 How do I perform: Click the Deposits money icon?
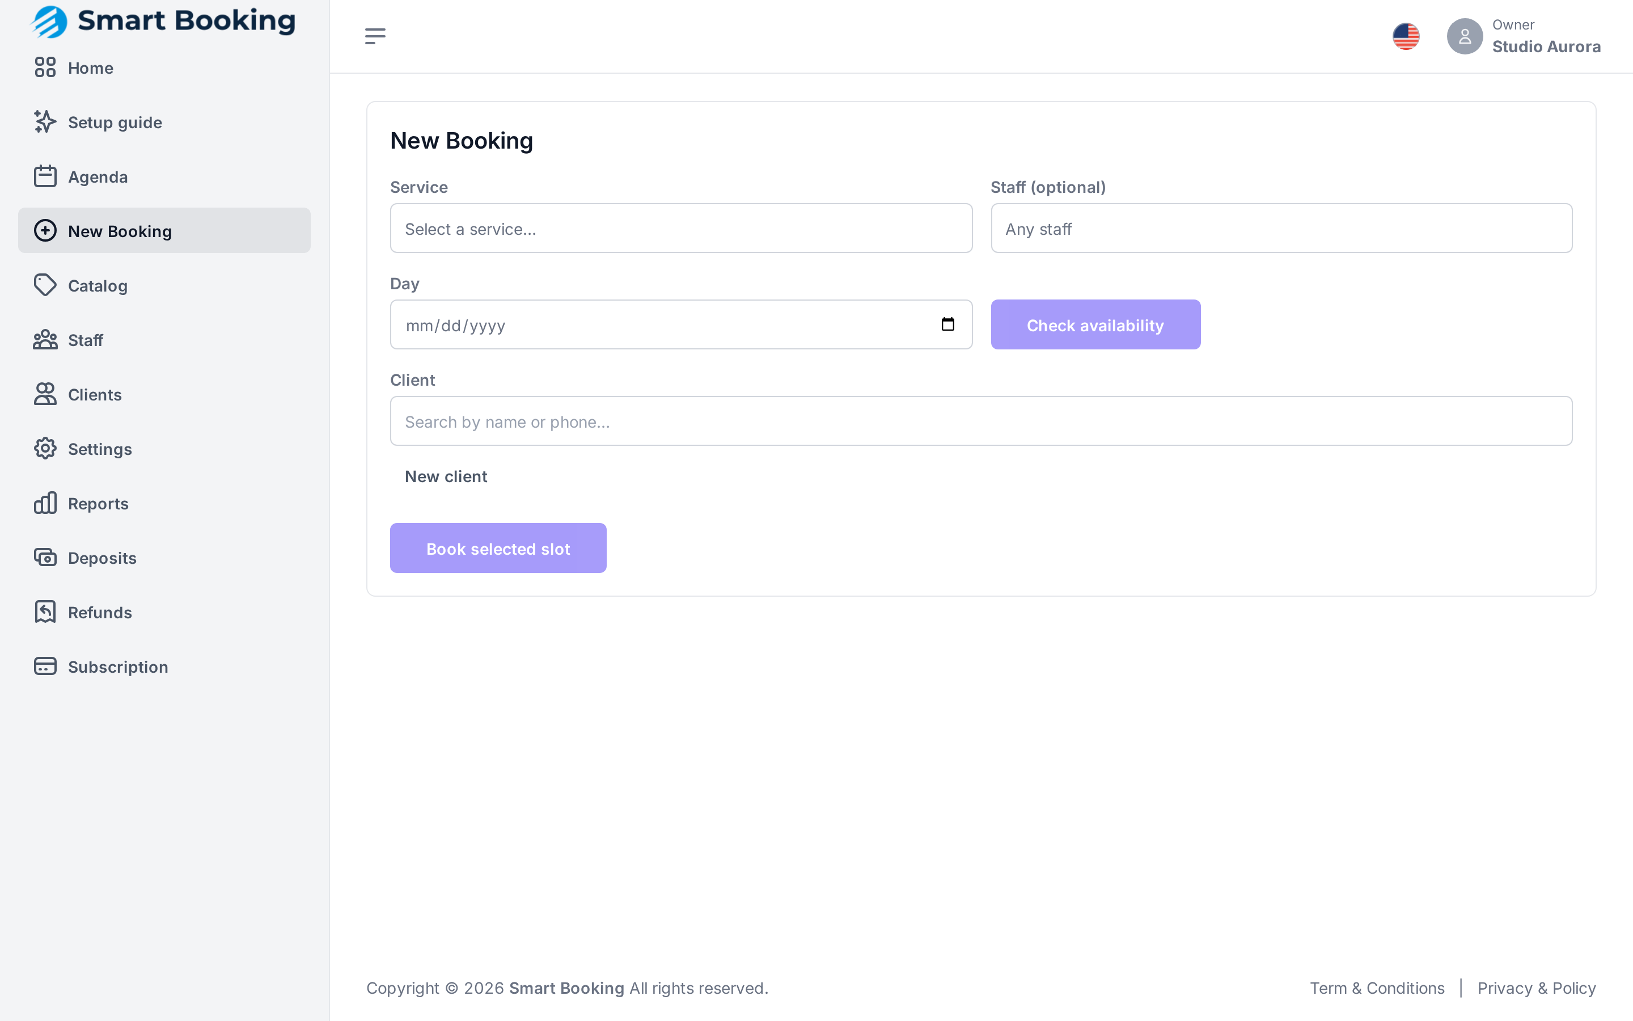(x=45, y=558)
